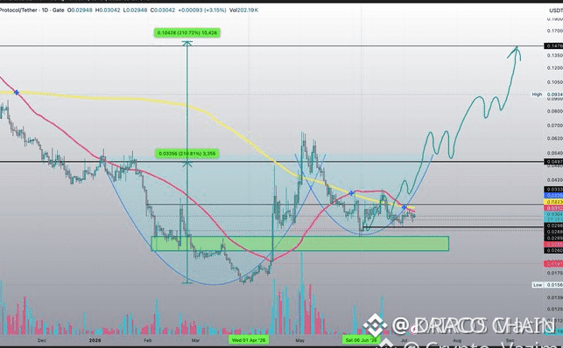Image resolution: width=563 pixels, height=348 pixels.
Task: Click the High 0.0934 price marker
Action: (547, 94)
